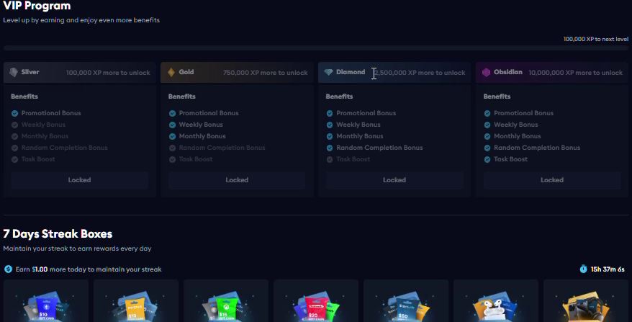This screenshot has width=632, height=322.
Task: Click the Obsidian tier purple icon
Action: tap(486, 72)
